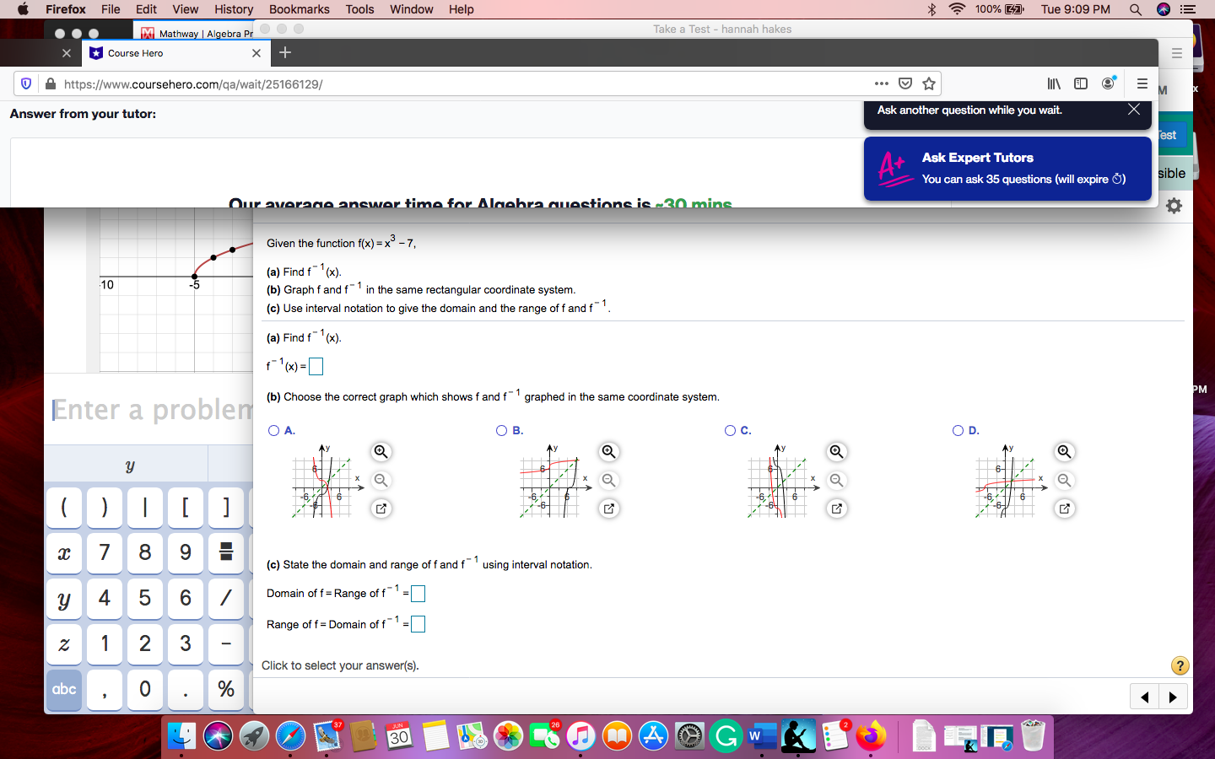Zoom in on graph B
This screenshot has height=759, width=1215.
(x=609, y=452)
